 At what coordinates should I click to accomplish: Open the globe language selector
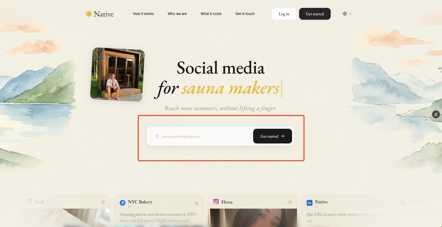click(x=345, y=14)
